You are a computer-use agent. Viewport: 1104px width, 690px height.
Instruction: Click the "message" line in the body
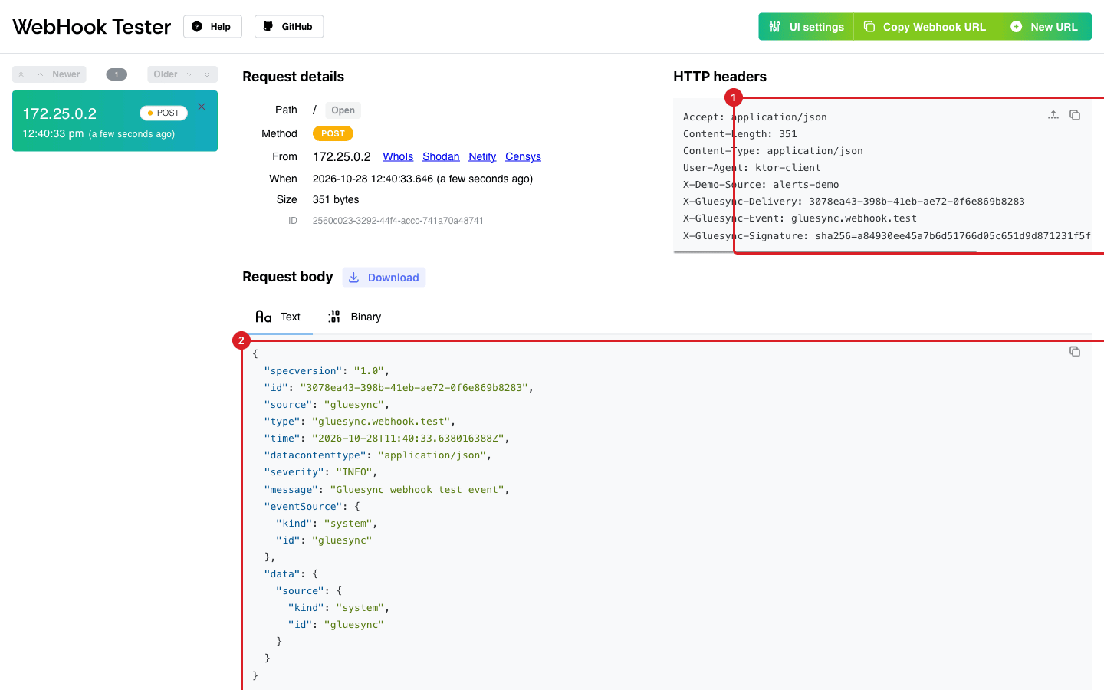pyautogui.click(x=386, y=490)
